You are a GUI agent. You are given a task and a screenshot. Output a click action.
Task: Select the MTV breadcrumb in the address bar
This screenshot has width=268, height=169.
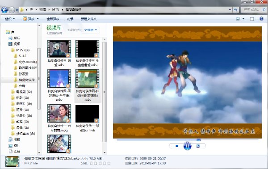click(55, 9)
